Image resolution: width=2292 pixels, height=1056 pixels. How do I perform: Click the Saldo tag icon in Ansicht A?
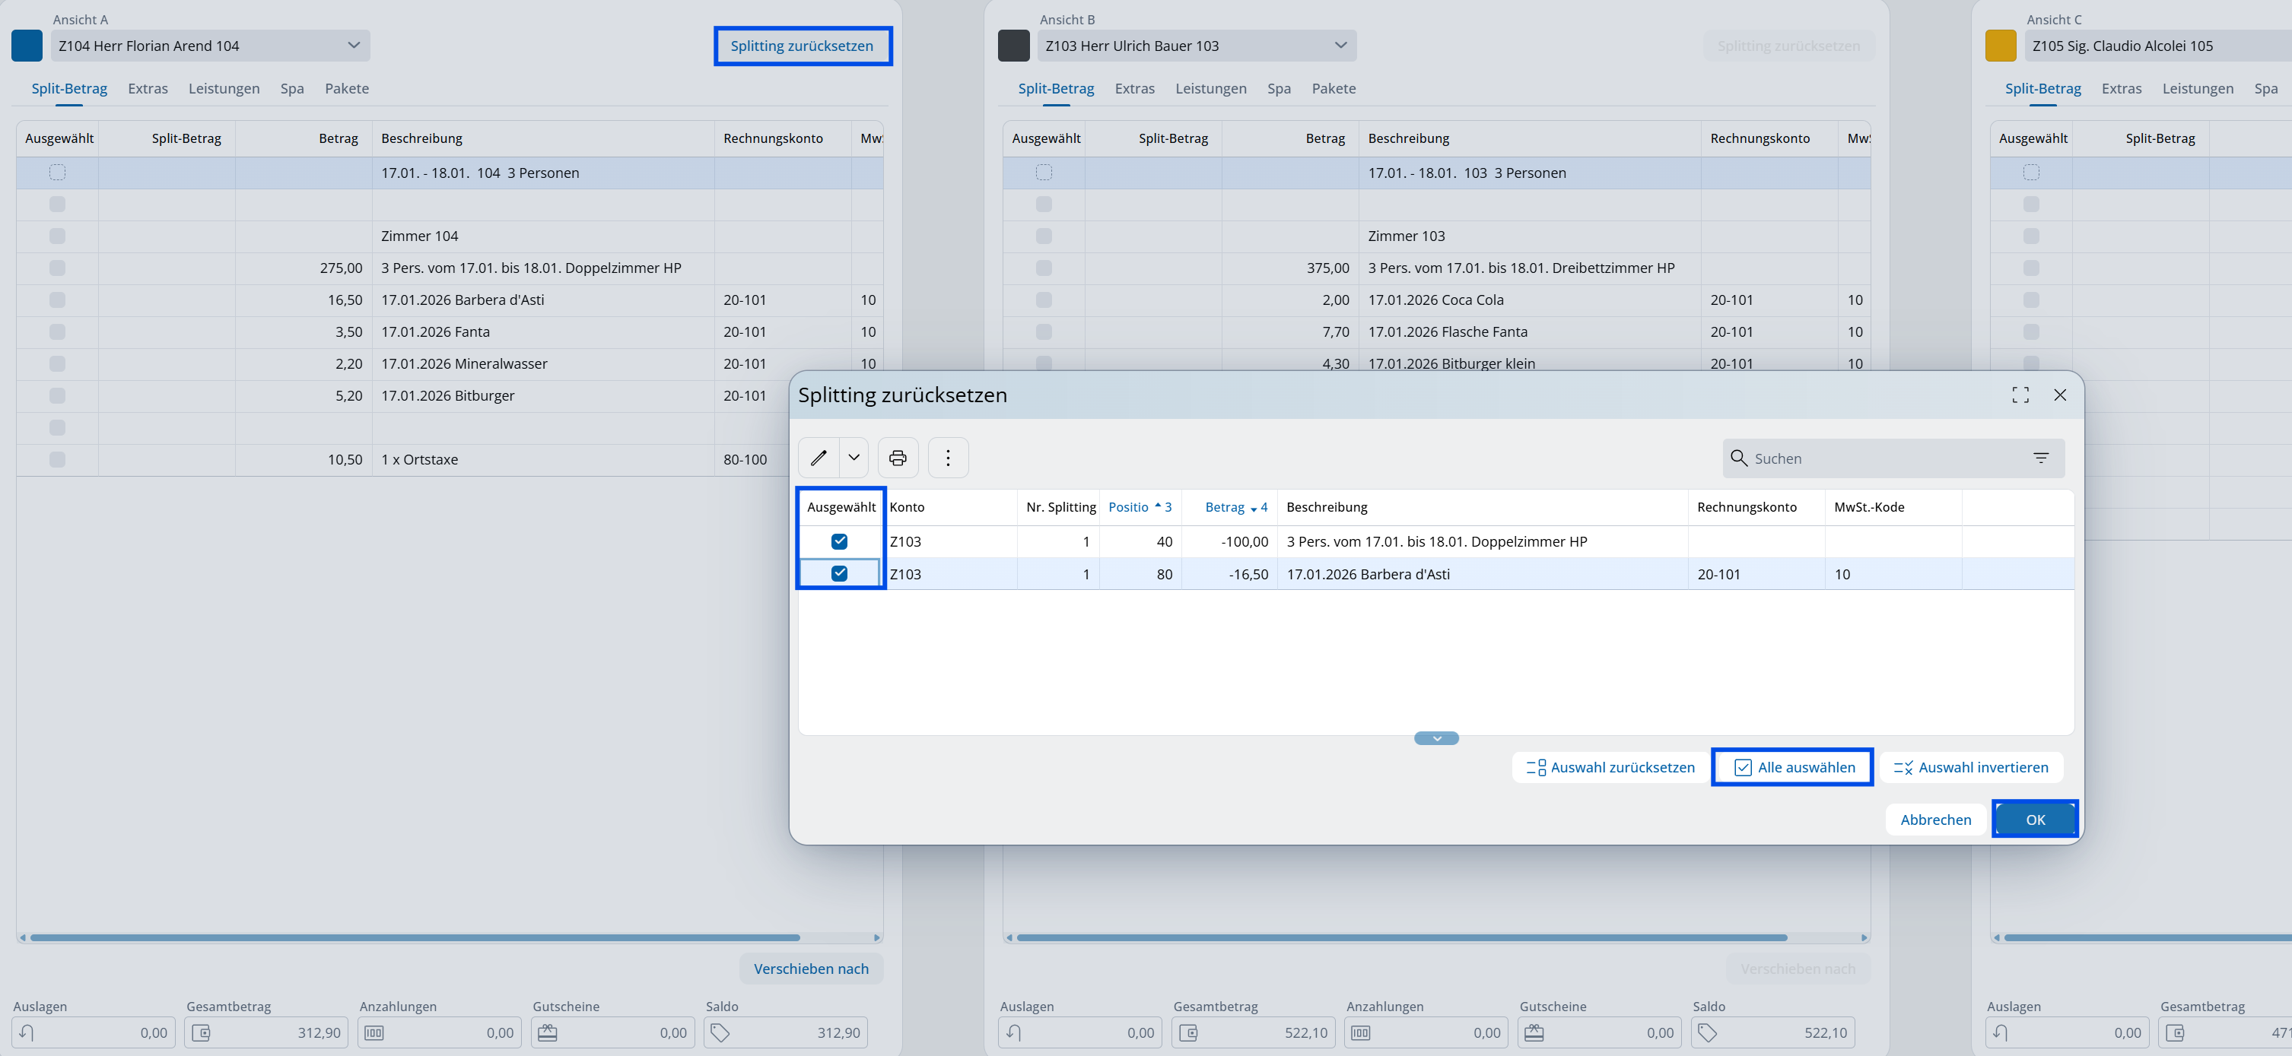[720, 1032]
